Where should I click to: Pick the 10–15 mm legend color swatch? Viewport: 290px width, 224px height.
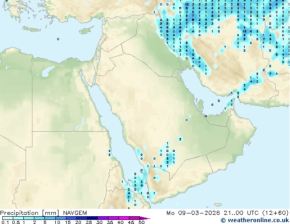[60, 218]
